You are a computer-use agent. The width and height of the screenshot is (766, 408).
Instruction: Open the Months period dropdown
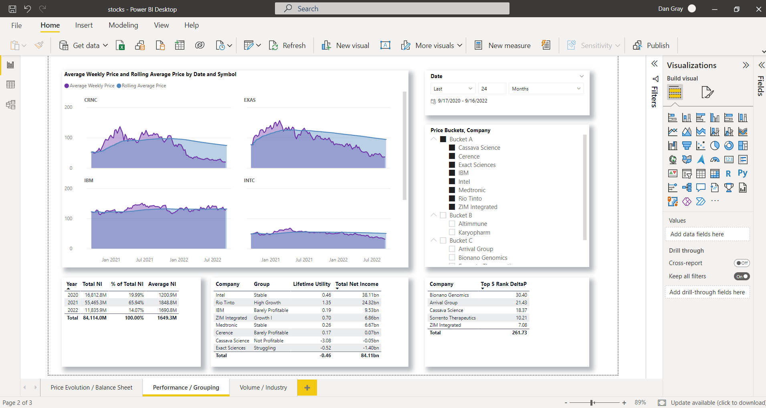[x=546, y=89]
